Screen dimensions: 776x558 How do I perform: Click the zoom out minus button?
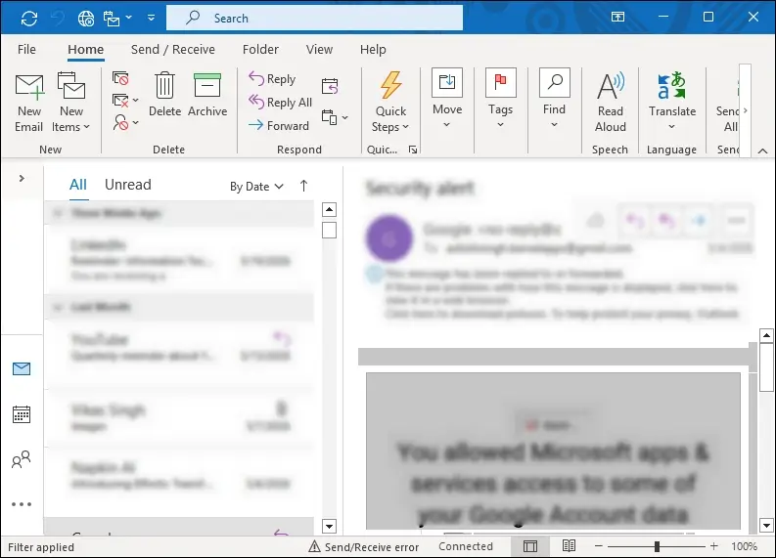[598, 546]
